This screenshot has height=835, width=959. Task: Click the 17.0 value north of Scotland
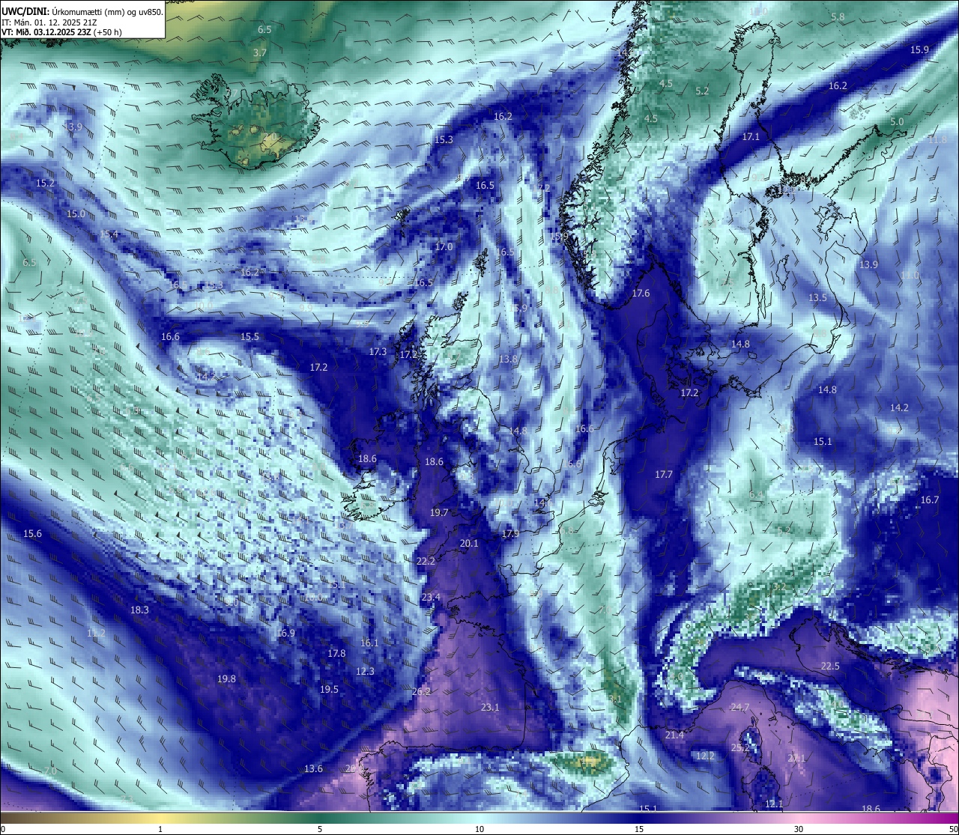(444, 246)
